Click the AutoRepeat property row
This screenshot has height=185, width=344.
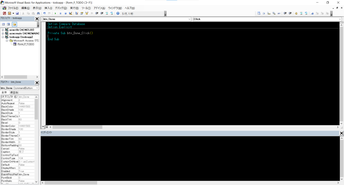click(x=17, y=103)
